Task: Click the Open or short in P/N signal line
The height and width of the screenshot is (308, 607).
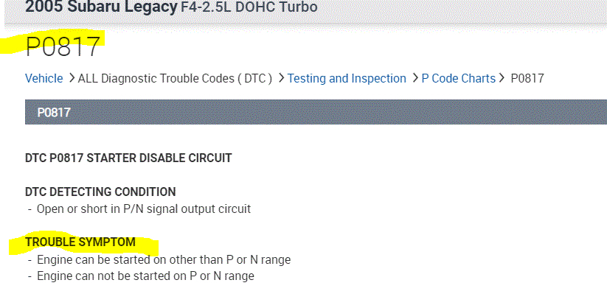Action: (144, 209)
